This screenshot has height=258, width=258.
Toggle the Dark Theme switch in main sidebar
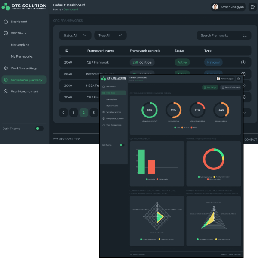tap(39, 129)
